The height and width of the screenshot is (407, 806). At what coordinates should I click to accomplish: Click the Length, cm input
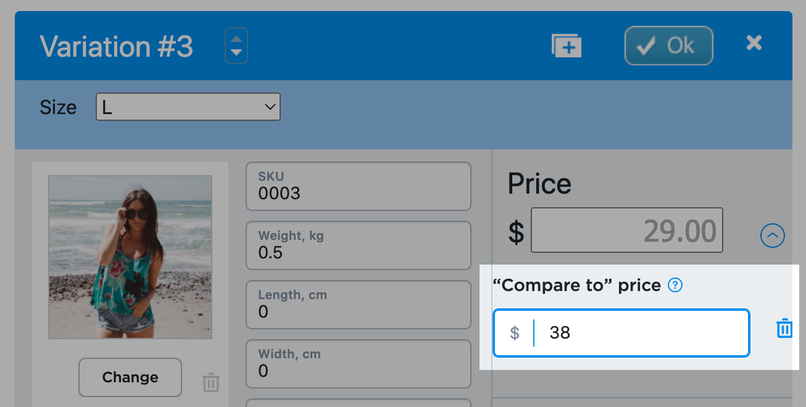pos(358,305)
